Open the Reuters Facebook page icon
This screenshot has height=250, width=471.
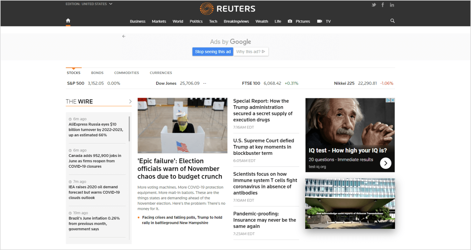tap(383, 5)
